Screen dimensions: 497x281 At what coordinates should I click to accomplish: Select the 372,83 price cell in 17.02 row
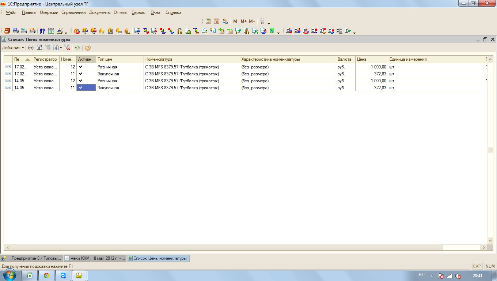point(371,74)
